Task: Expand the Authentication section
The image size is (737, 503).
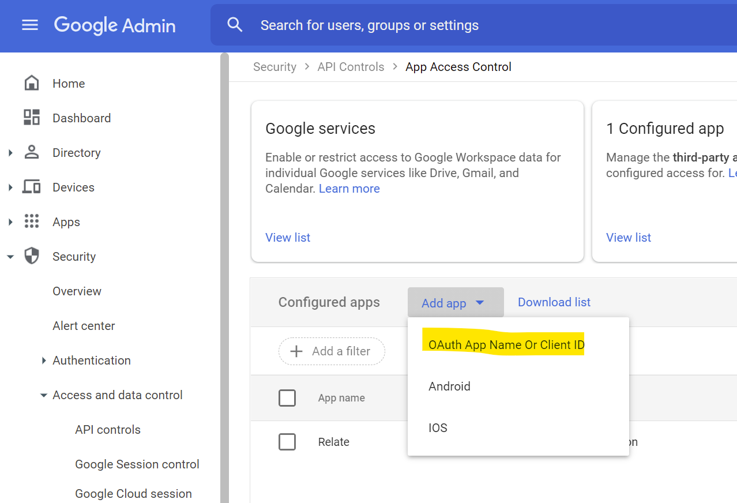Action: tap(44, 360)
